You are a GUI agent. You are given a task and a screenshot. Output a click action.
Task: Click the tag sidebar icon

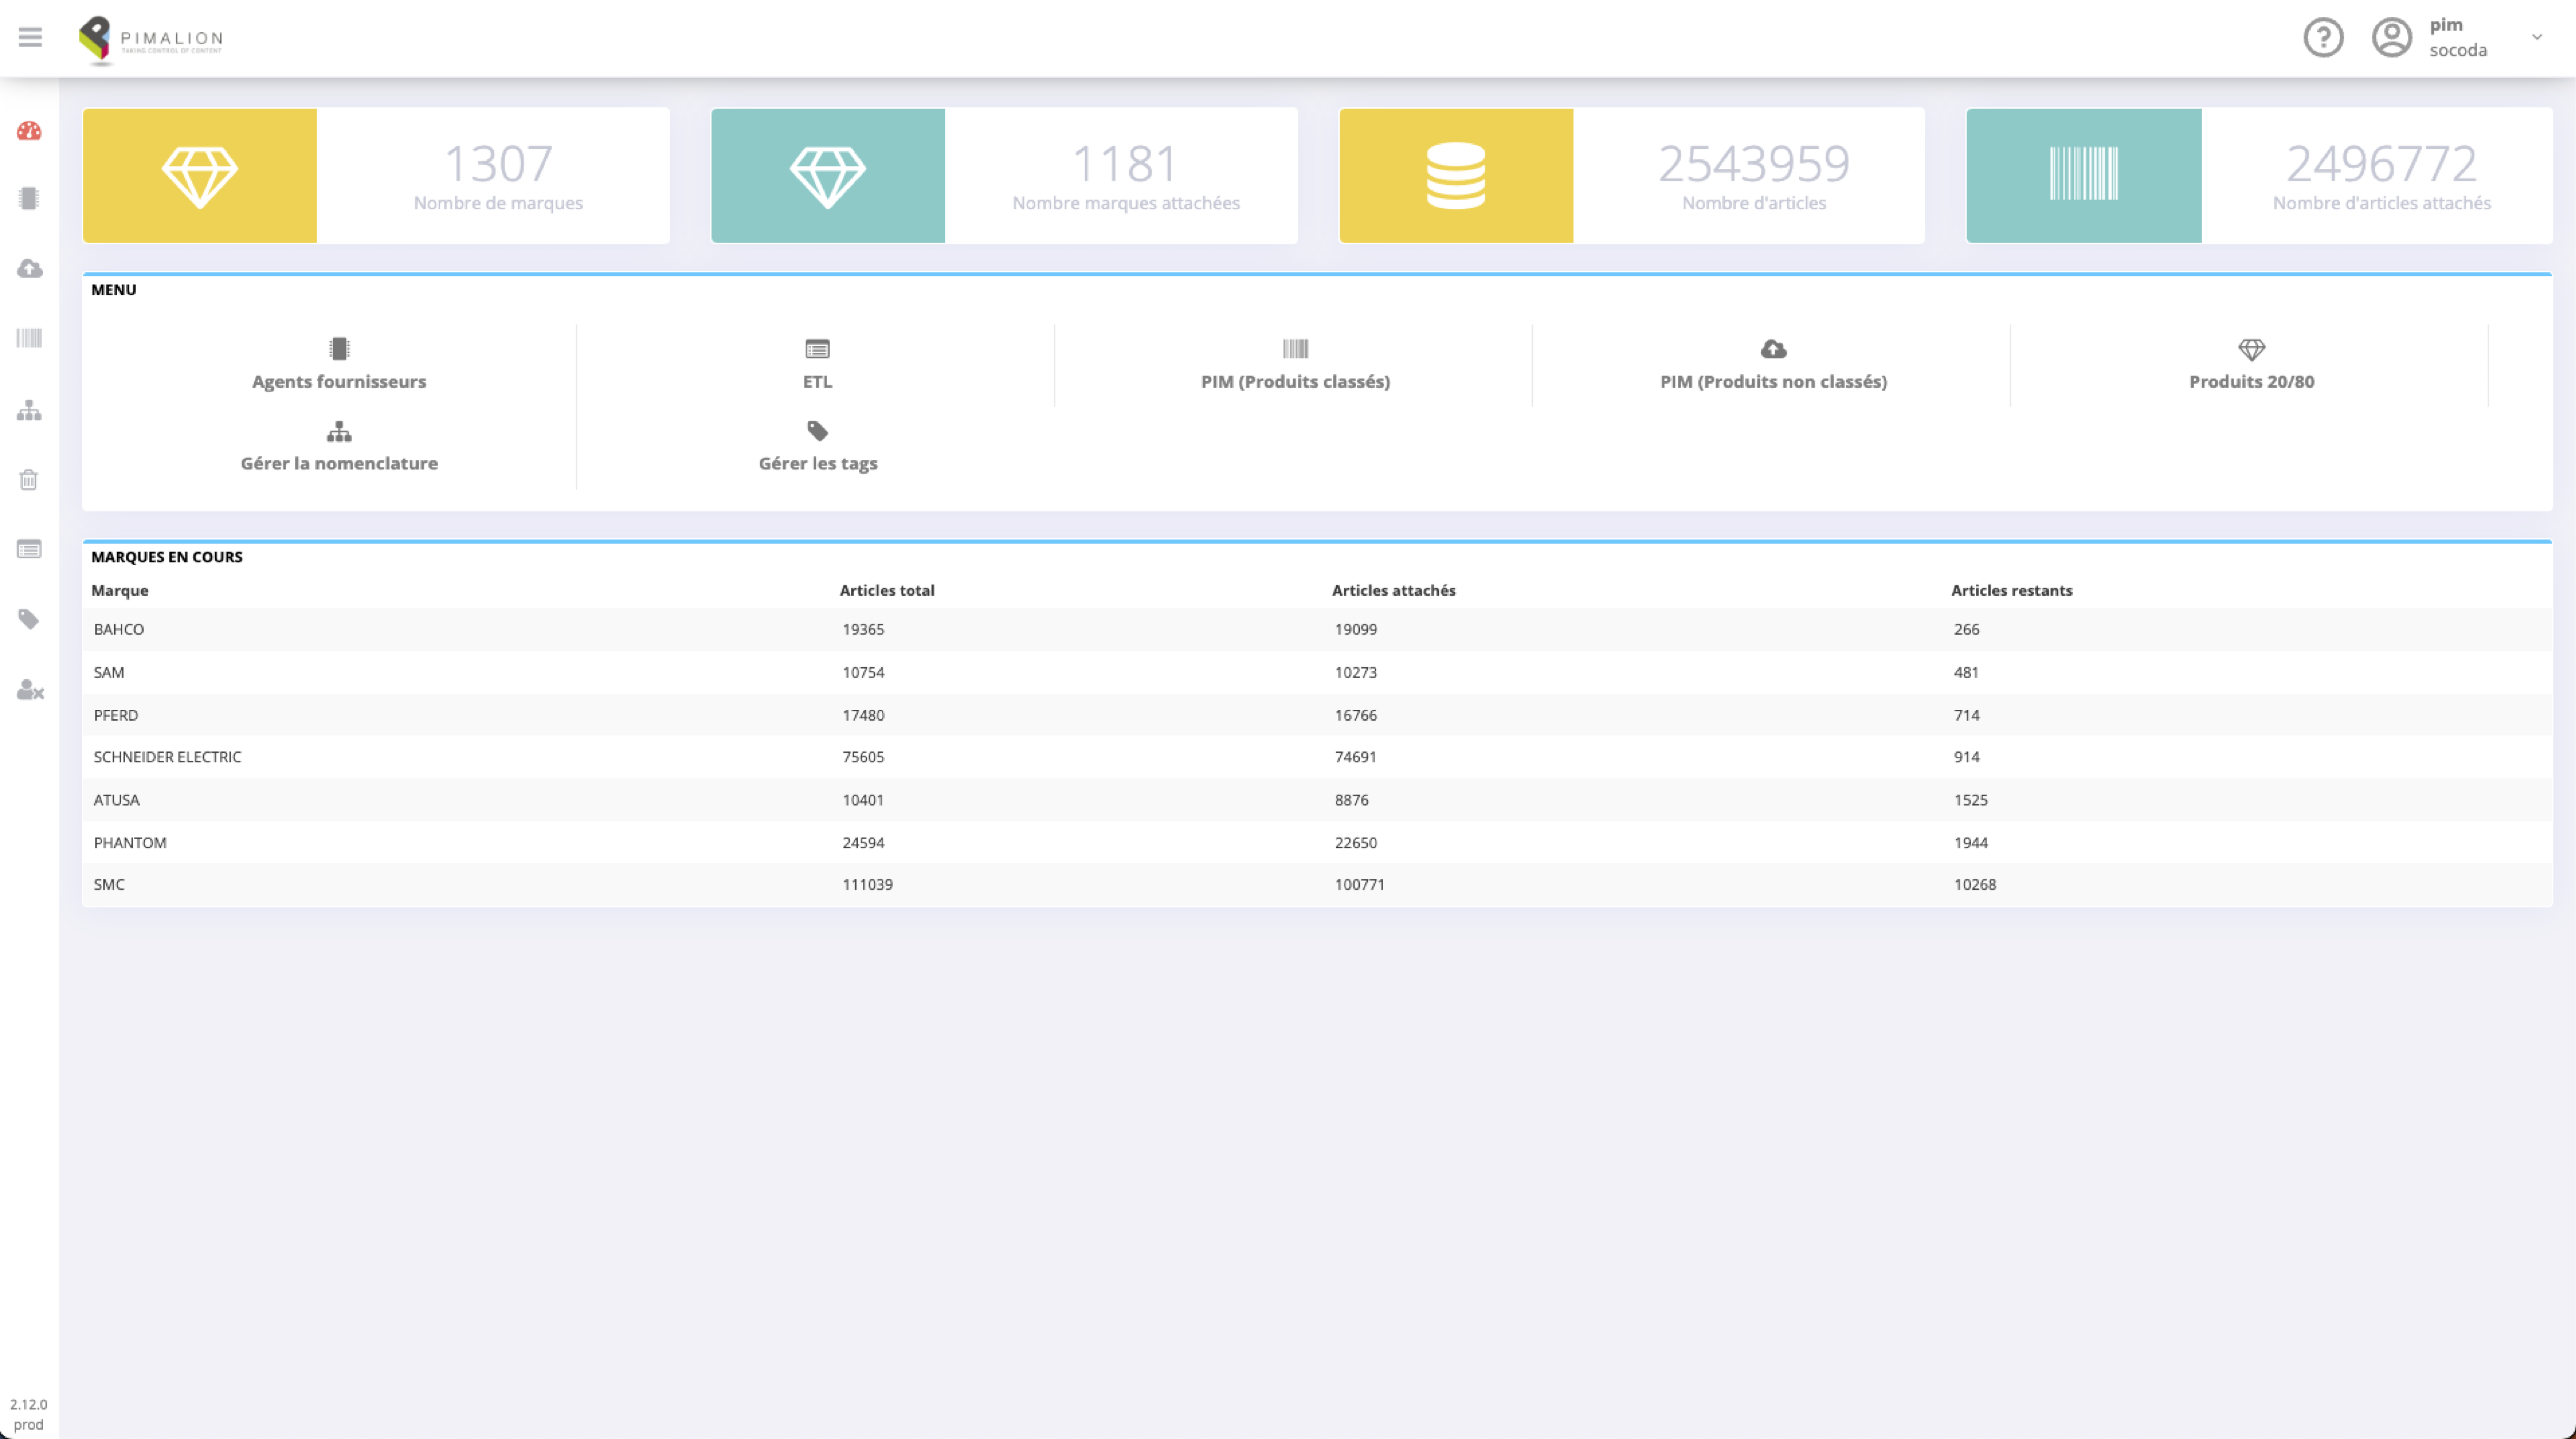(x=29, y=619)
